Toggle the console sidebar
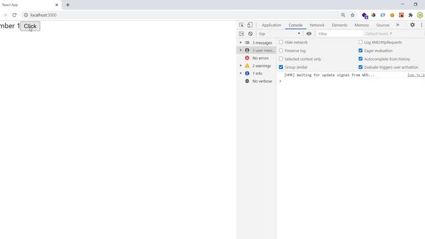This screenshot has width=425, height=239. [x=241, y=34]
